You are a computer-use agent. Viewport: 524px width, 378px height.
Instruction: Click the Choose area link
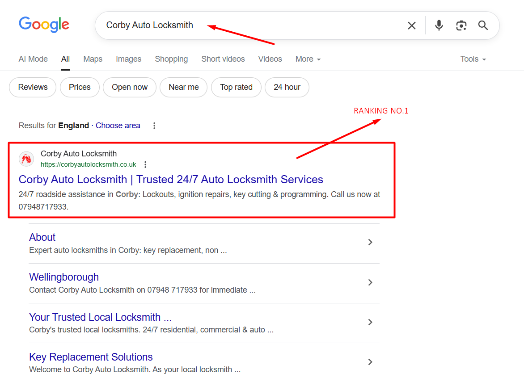(118, 126)
